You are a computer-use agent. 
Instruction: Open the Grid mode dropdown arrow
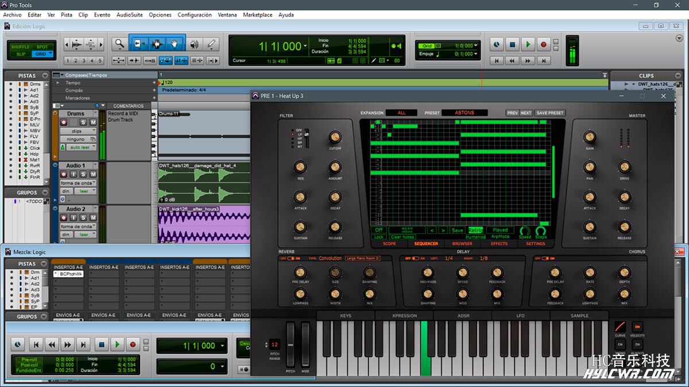[51, 54]
